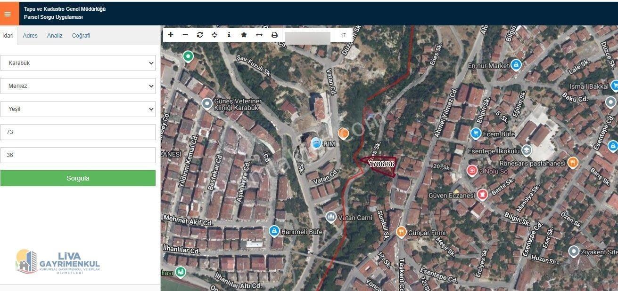
Task: Click the zoom level box showing 17
Action: [x=343, y=35]
